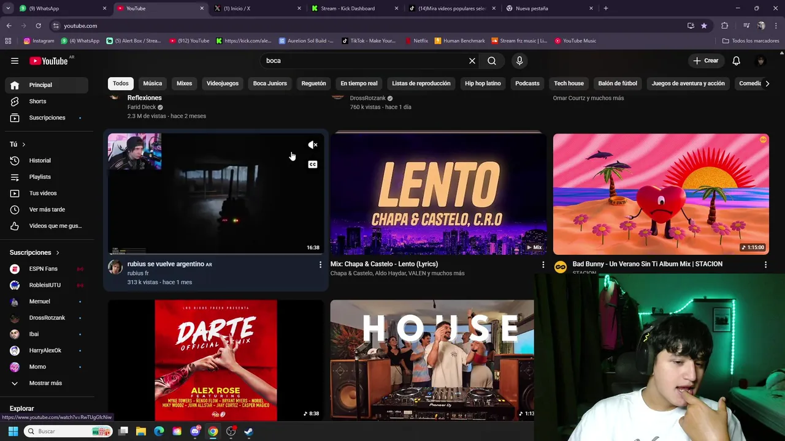Open Ibai channel
Screen dimensions: 785x441
point(47,334)
